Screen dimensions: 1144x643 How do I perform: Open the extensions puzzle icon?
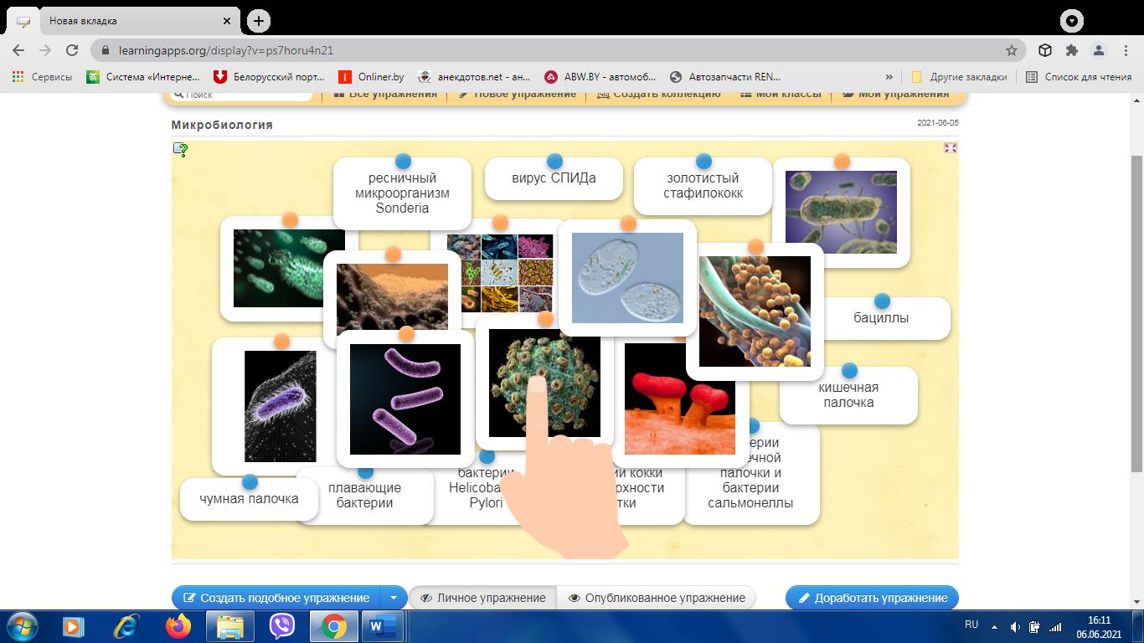pyautogui.click(x=1072, y=50)
